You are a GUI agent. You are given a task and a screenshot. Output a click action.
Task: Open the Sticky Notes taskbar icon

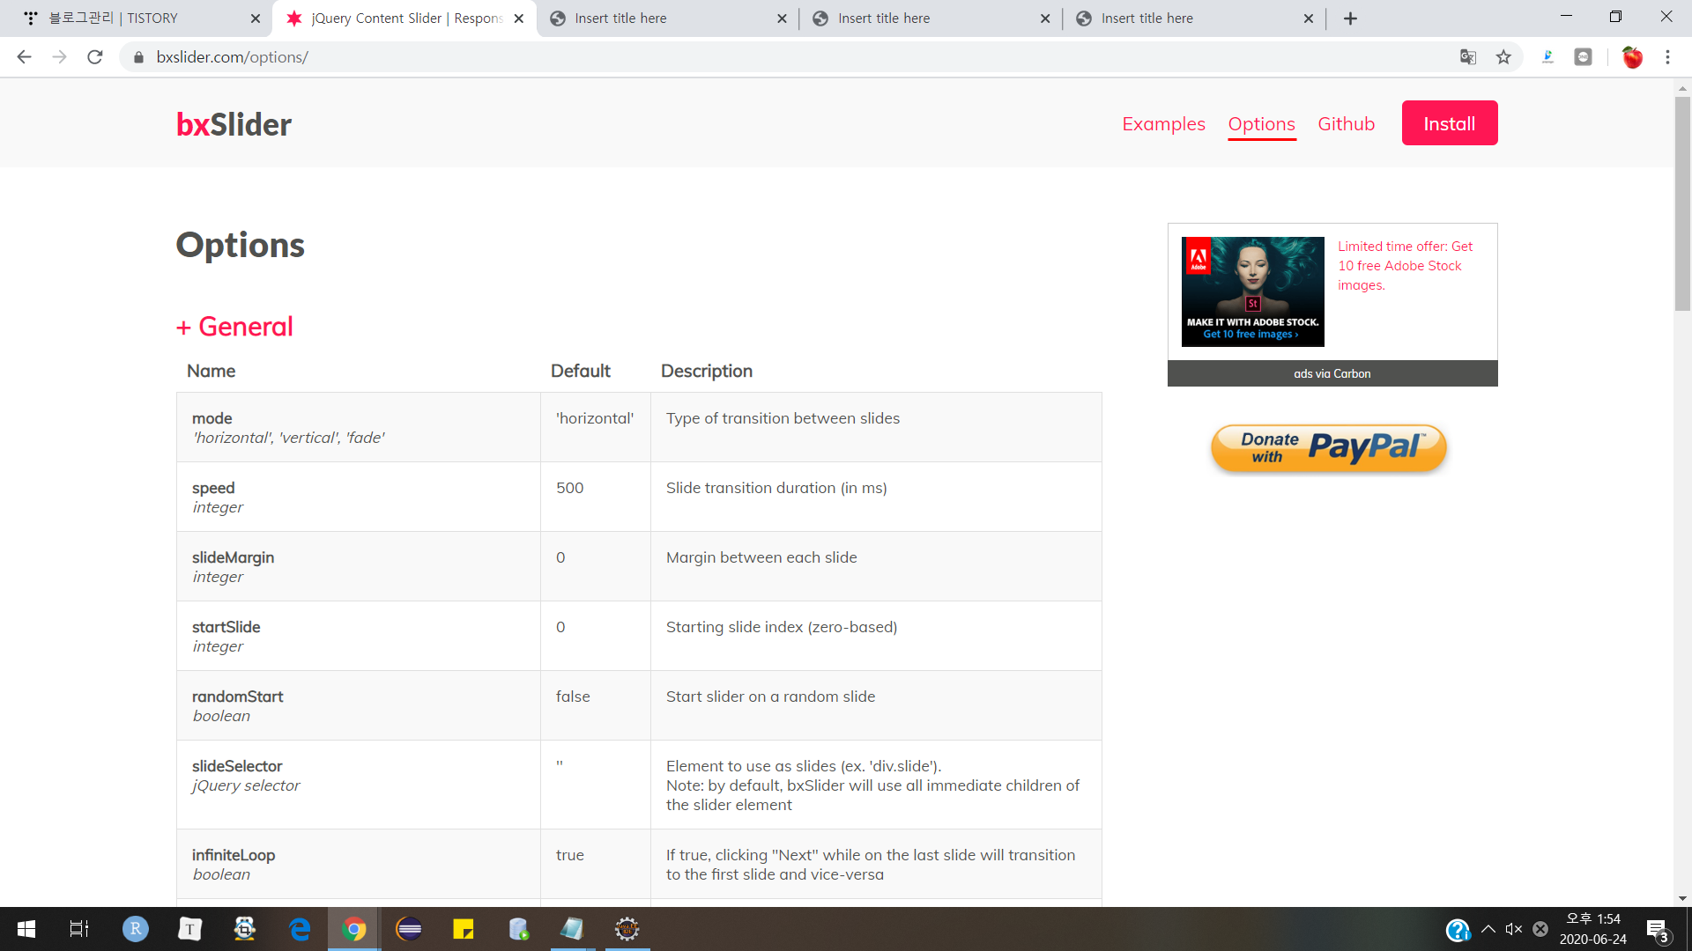pos(464,929)
